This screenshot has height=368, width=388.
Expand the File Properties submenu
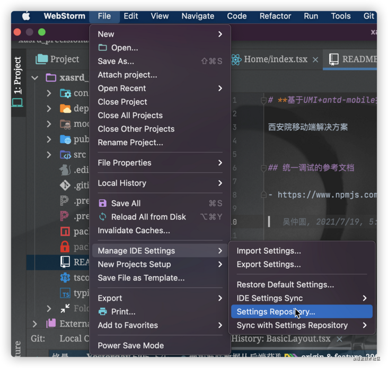click(x=160, y=163)
